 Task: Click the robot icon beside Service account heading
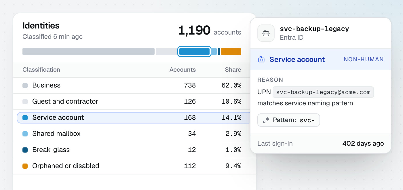(261, 60)
